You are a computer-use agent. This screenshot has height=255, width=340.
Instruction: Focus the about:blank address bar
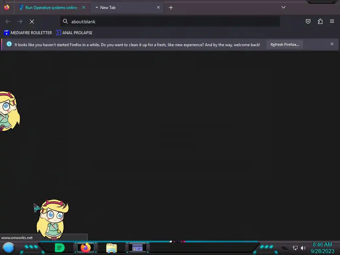pos(170,22)
